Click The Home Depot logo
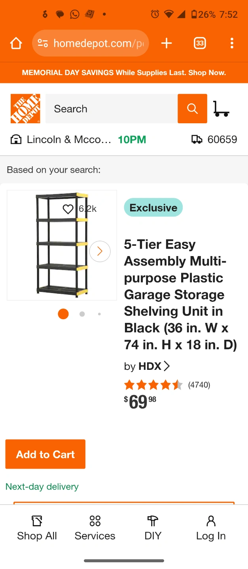This screenshot has height=569, width=248. 25,109
